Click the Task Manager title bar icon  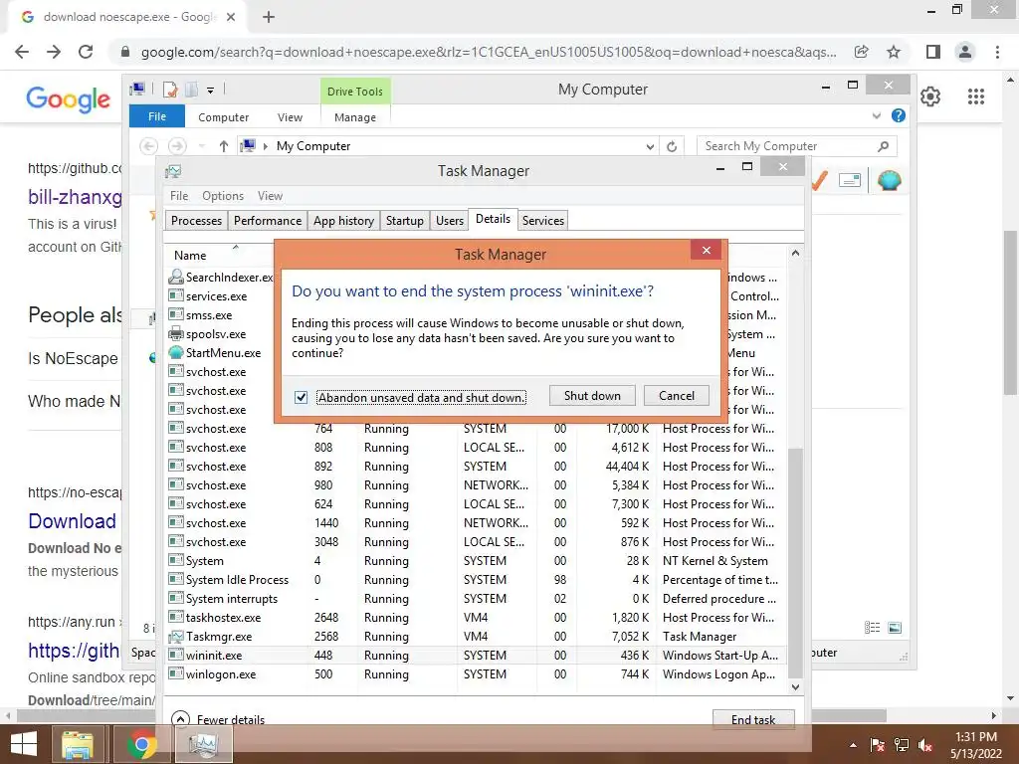(173, 171)
